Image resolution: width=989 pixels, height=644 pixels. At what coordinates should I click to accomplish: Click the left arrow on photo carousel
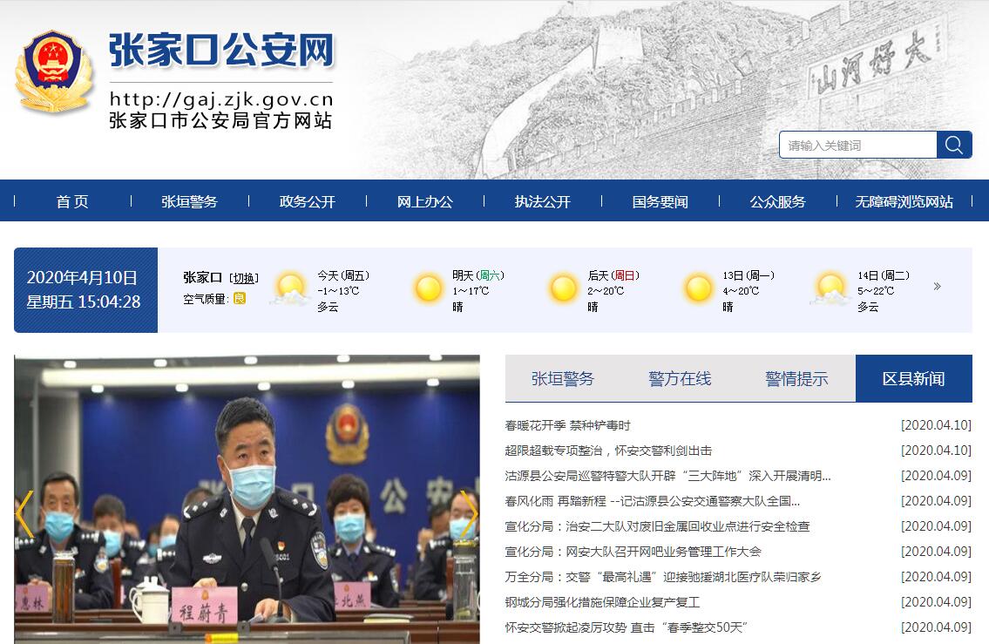24,514
